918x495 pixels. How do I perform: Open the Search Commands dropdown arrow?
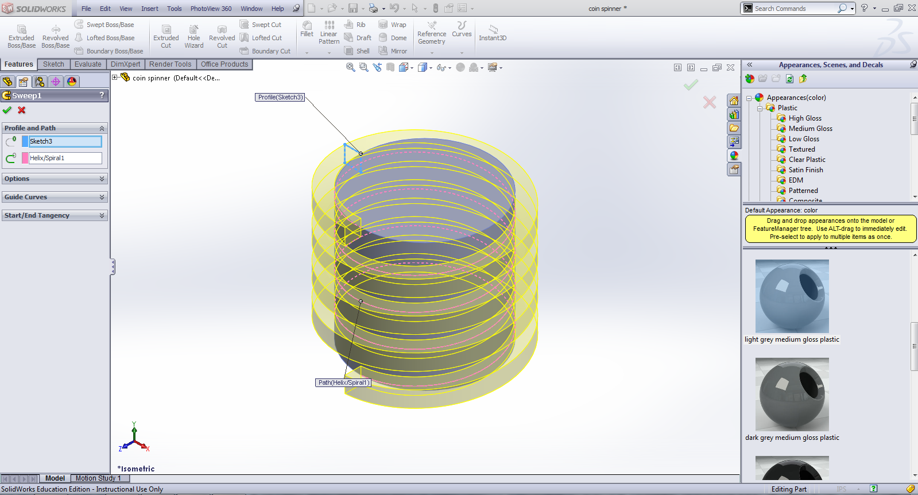(x=852, y=9)
